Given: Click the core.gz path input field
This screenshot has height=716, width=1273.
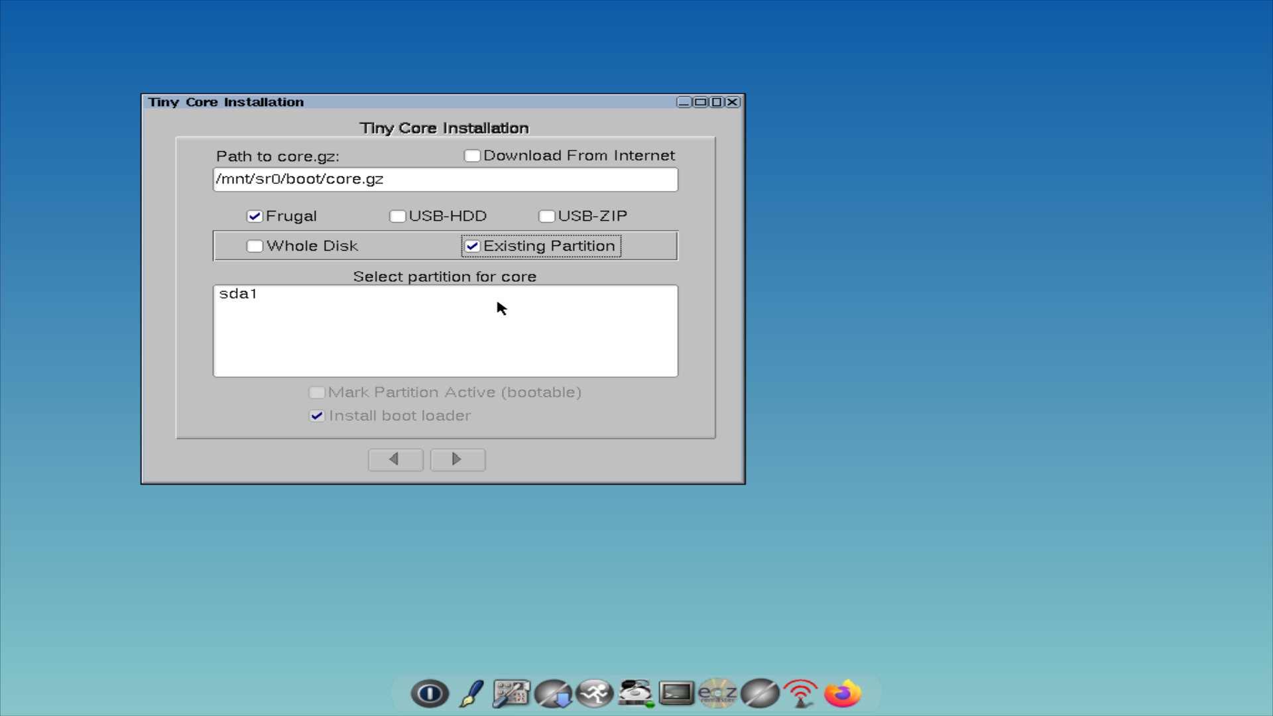Looking at the screenshot, I should tap(445, 179).
